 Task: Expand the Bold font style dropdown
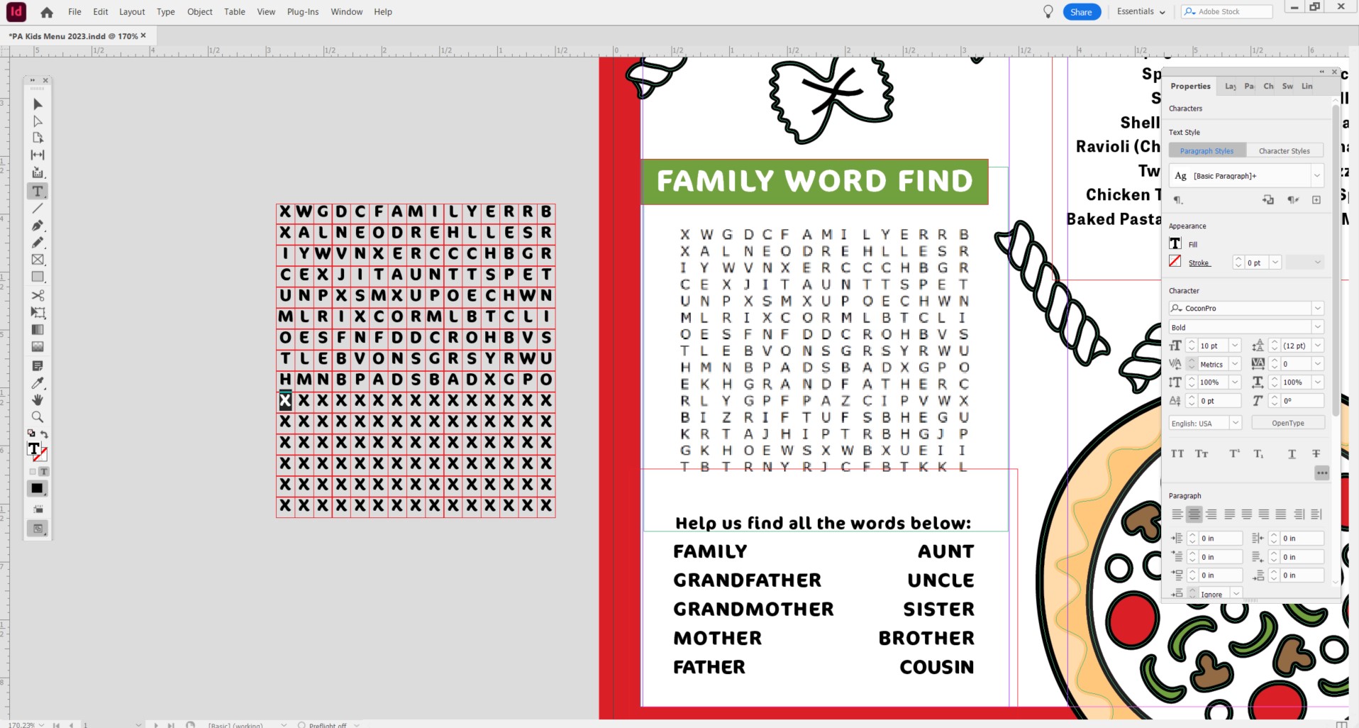[x=1317, y=327]
